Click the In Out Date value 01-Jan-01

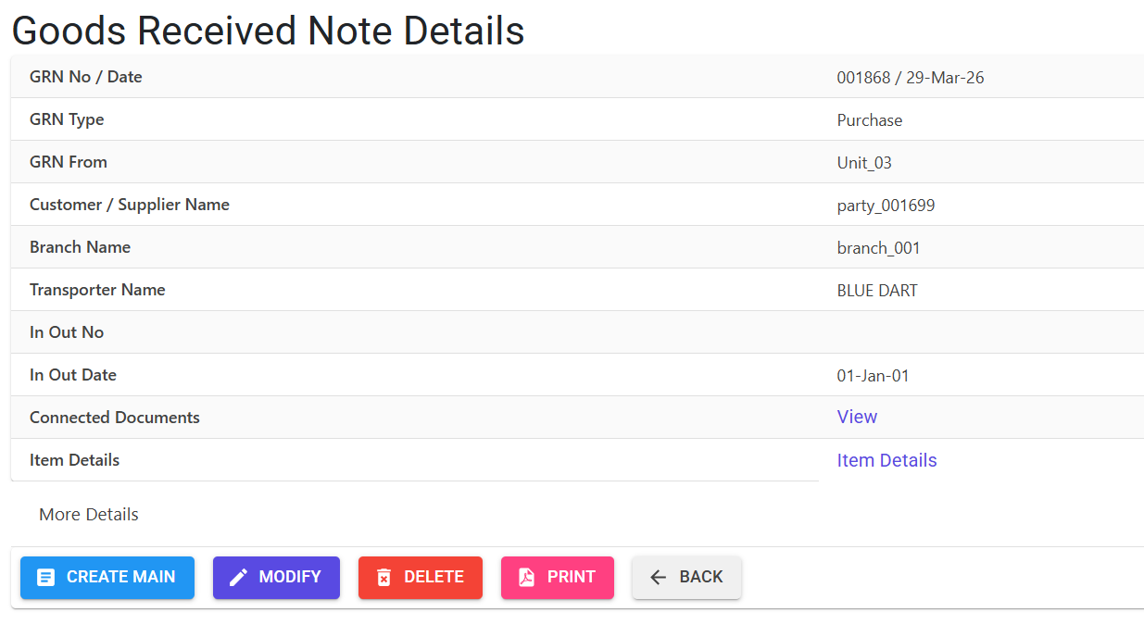(x=873, y=376)
